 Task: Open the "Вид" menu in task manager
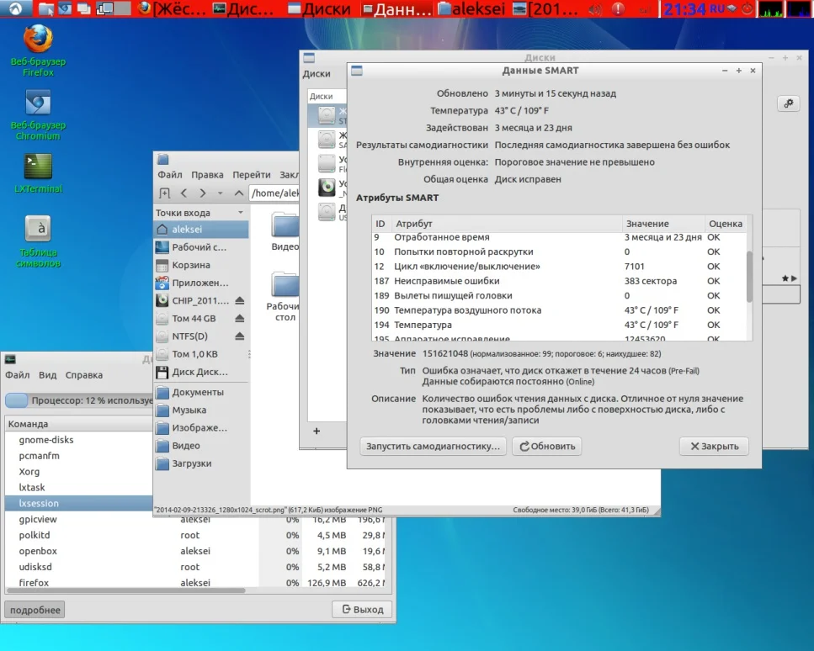click(x=47, y=375)
